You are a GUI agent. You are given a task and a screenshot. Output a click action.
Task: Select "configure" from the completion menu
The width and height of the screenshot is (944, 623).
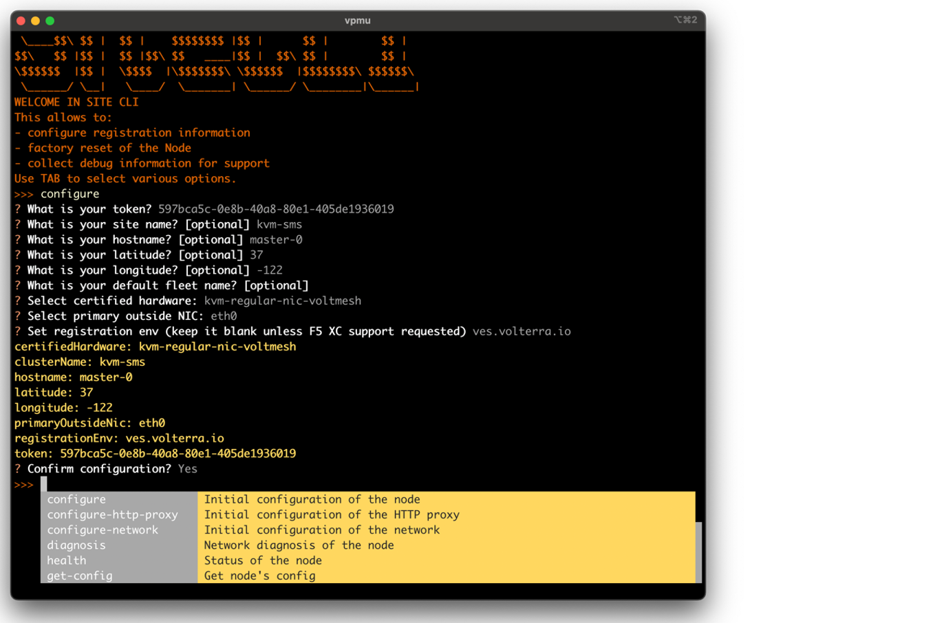pyautogui.click(x=76, y=499)
